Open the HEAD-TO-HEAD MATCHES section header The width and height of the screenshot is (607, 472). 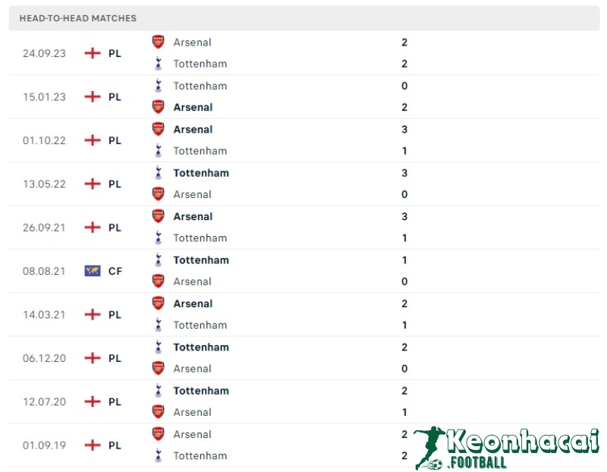[x=80, y=17]
